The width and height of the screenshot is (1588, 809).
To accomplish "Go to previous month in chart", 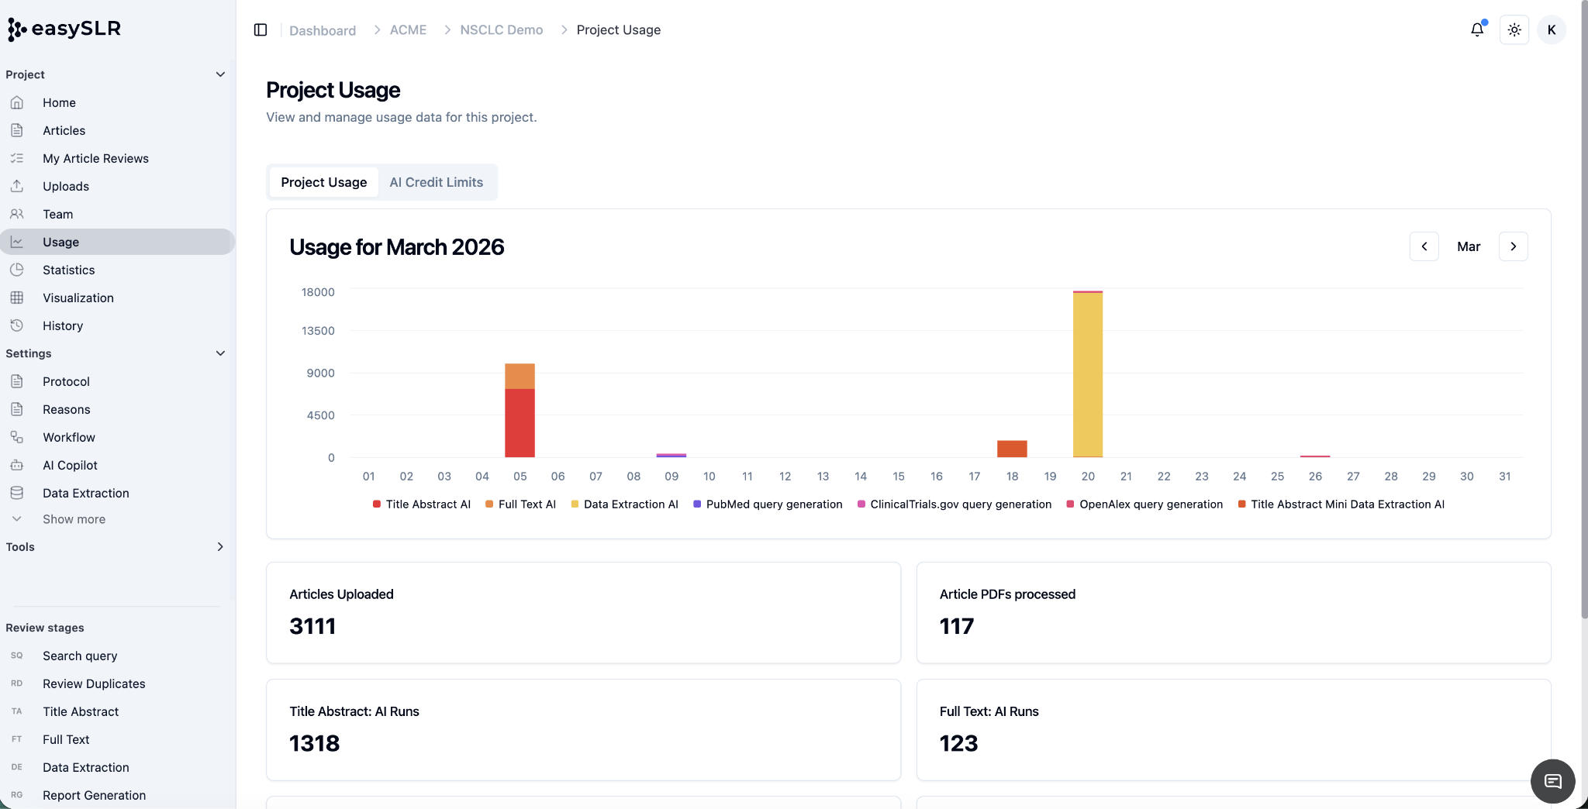I will tap(1424, 246).
